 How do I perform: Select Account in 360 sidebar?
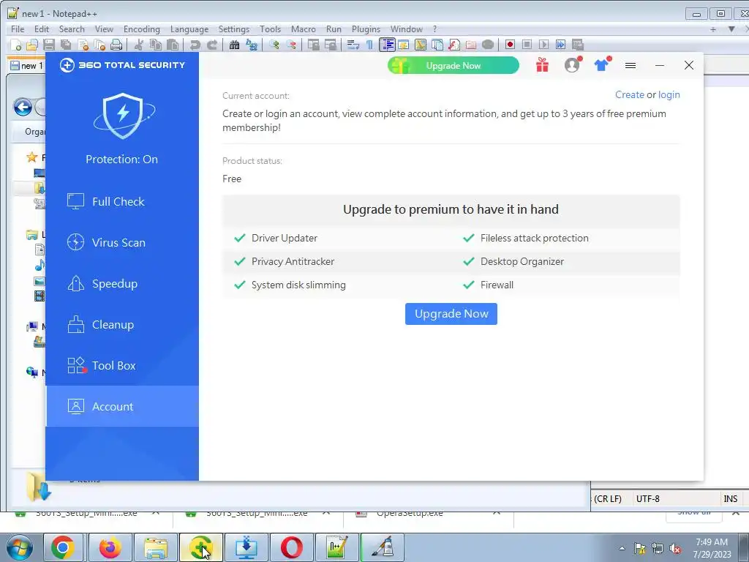tap(122, 406)
